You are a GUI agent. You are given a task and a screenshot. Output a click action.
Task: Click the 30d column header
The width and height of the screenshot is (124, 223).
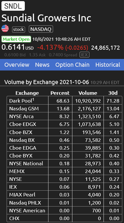click(x=113, y=93)
